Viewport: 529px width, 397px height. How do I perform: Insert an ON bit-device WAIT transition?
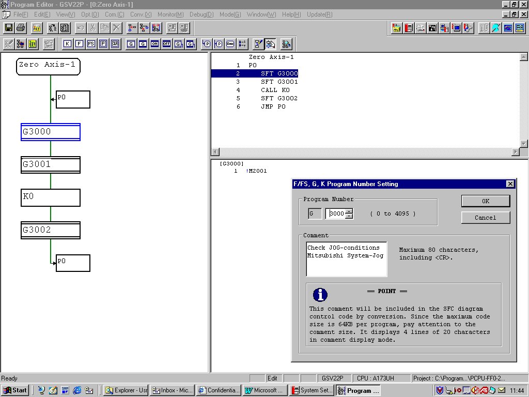(x=154, y=44)
